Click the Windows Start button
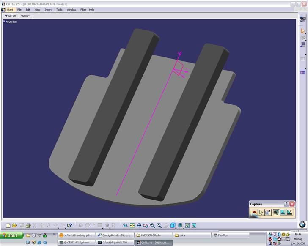 [x=10, y=235]
